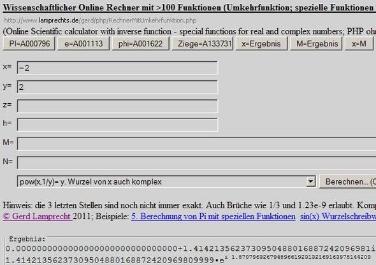Click the PI=A000796 constant button
This screenshot has width=376, height=265.
click(29, 43)
